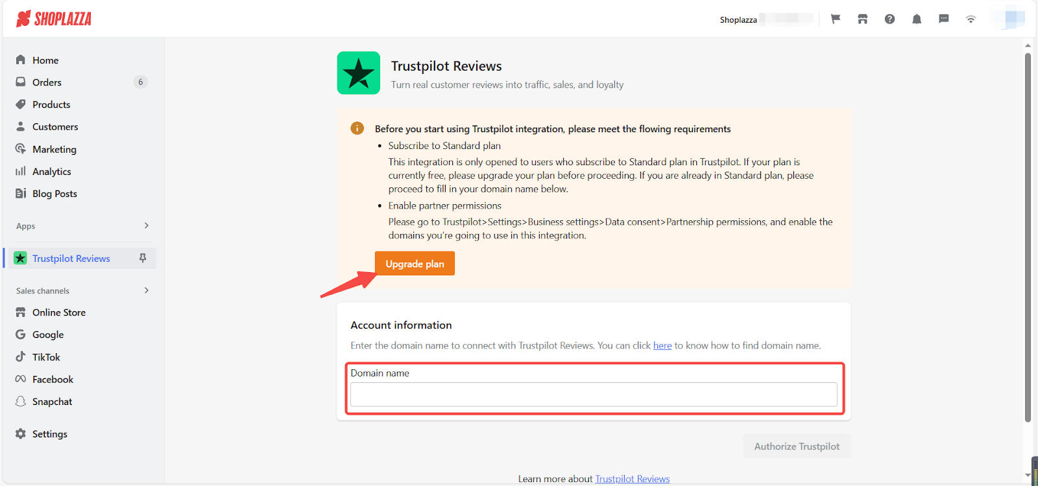Click the page vertical scrollbar
Screen dimensions: 1038x486
[1028, 237]
